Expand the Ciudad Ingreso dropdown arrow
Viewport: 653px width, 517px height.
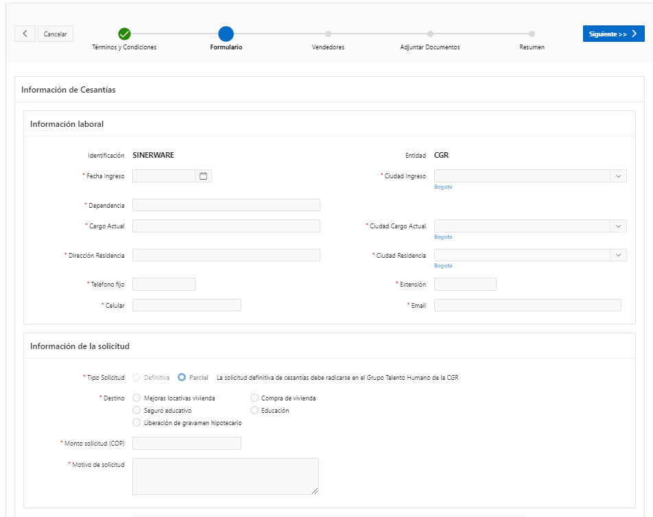click(619, 176)
